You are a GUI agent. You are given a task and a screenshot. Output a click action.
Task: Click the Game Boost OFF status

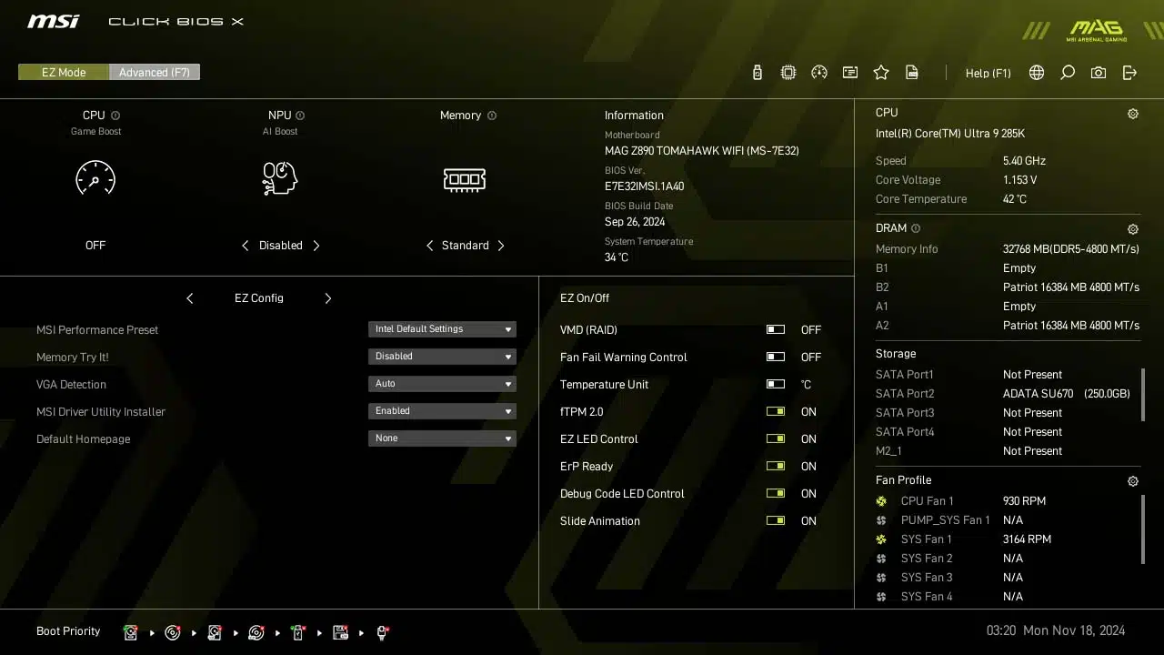pyautogui.click(x=95, y=246)
